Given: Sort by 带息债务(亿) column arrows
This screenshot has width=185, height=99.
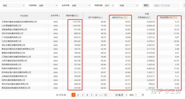Looking at the screenshot, I should click(150, 17).
